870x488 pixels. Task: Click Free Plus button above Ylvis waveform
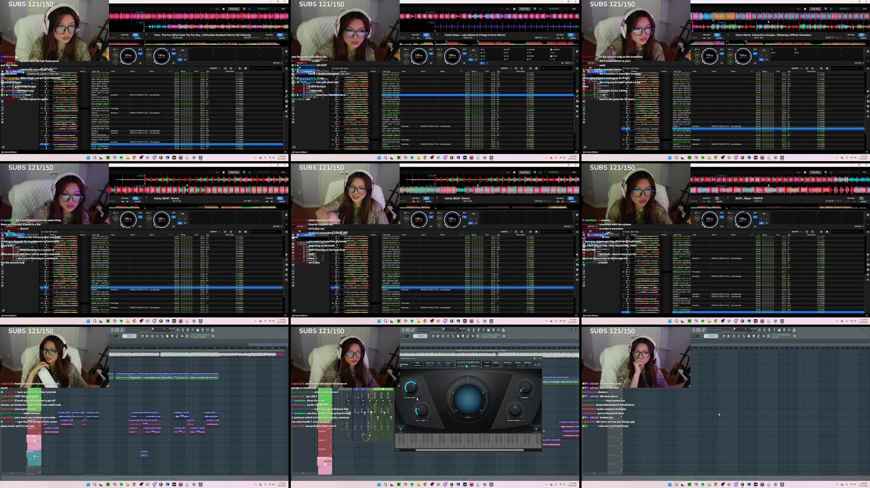[x=234, y=9]
